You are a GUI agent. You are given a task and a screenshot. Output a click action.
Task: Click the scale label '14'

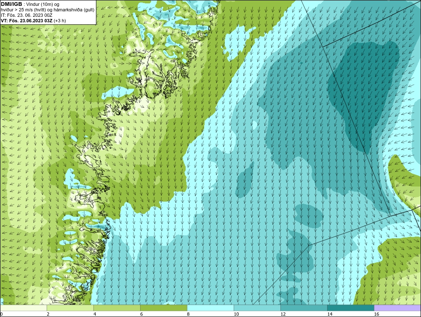330,314
